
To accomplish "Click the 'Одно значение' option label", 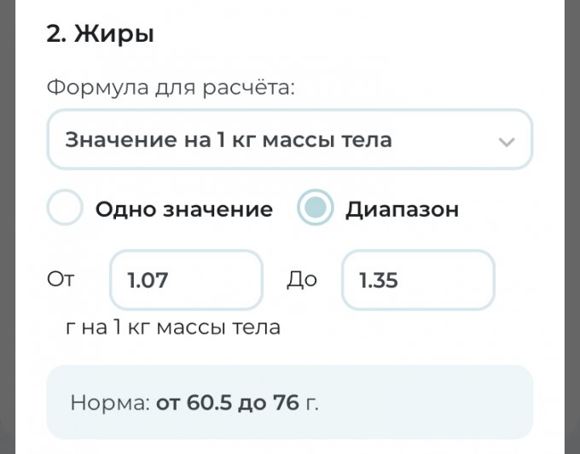I will click(x=183, y=209).
